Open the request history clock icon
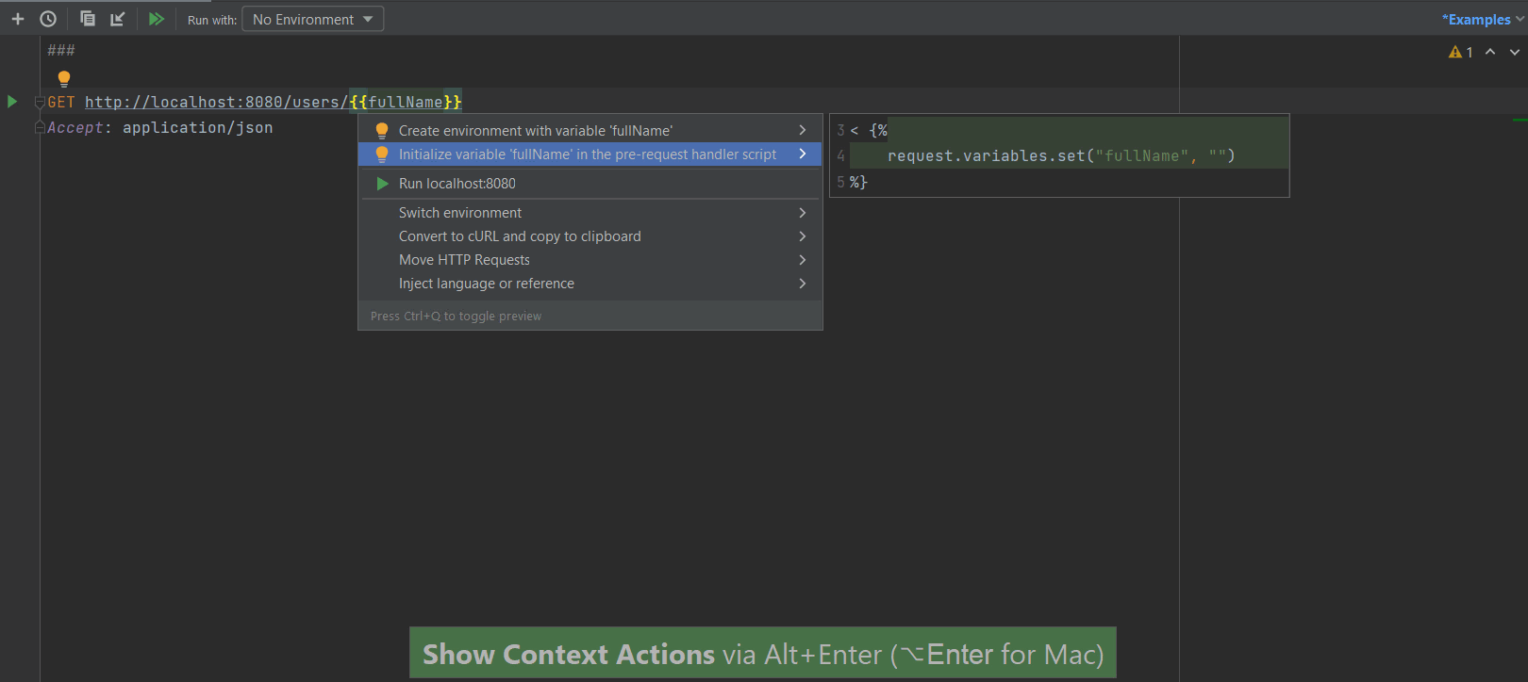Screen dimensions: 1528x682 (48, 19)
